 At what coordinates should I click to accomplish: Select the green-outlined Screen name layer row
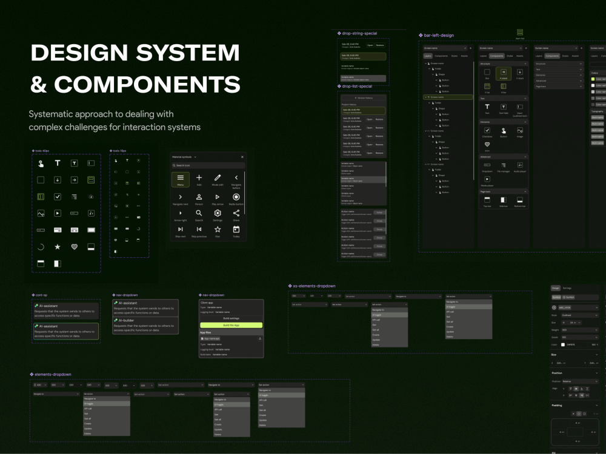point(448,97)
